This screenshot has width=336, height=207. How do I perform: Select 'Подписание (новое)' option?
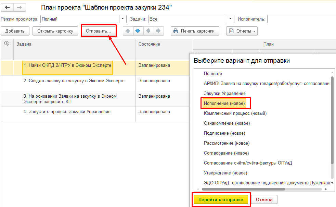[224, 133]
